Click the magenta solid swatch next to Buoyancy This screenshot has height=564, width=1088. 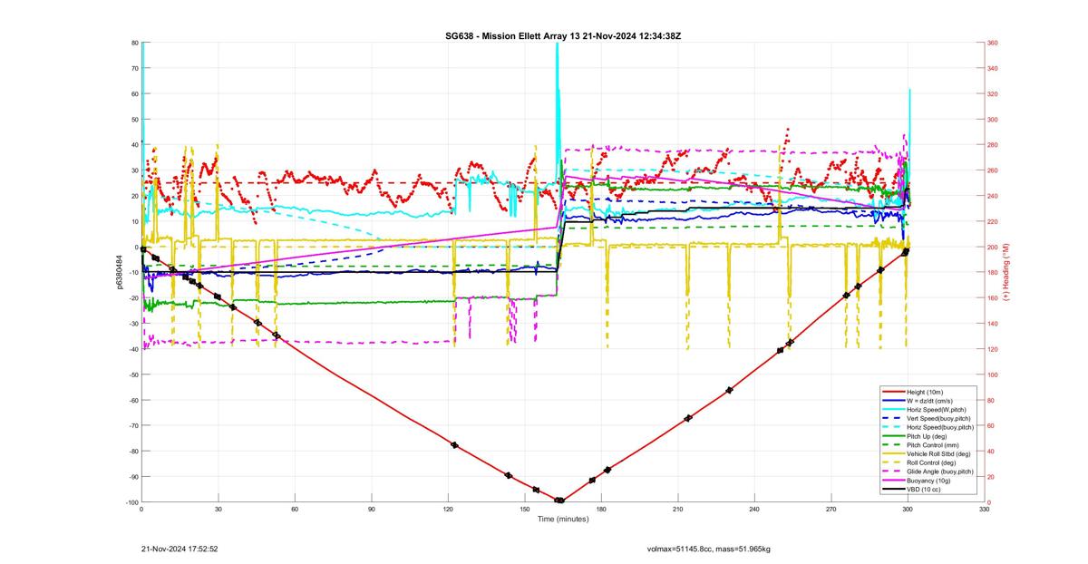pos(892,481)
